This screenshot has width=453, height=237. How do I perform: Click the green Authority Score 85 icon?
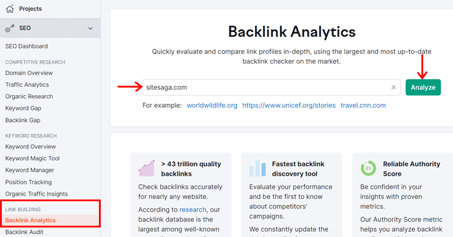coord(368,169)
